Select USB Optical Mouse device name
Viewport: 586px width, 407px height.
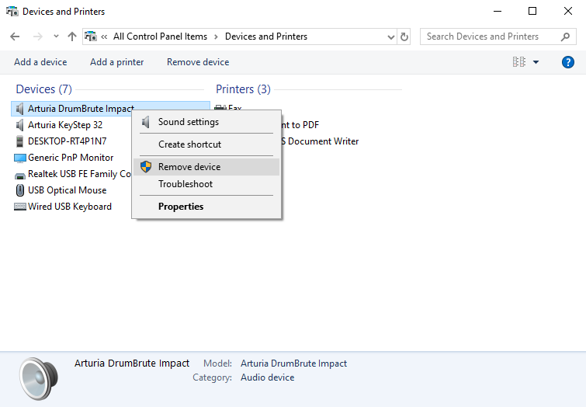click(68, 190)
